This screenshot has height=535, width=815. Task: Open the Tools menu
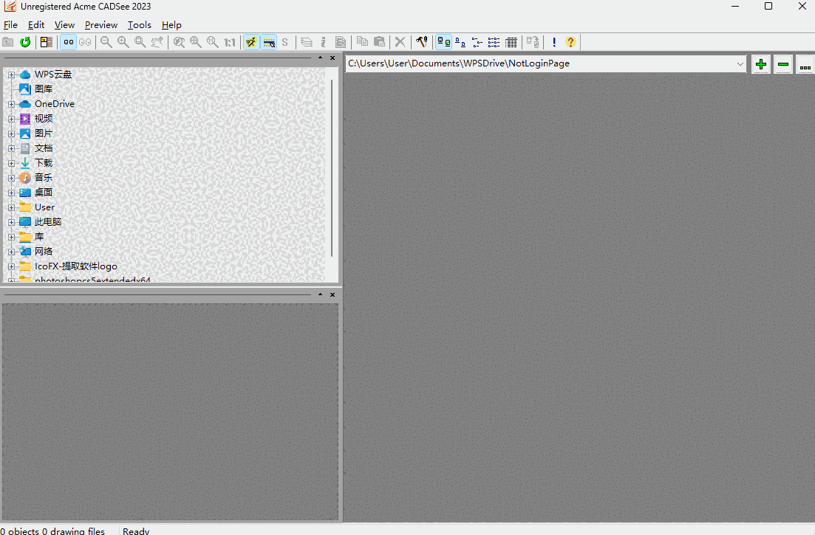pos(139,25)
